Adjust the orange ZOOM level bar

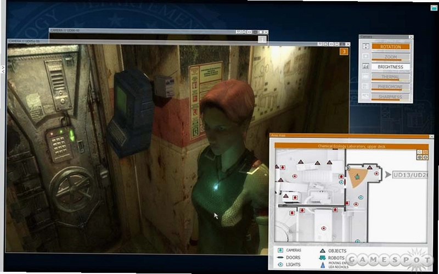386,60
